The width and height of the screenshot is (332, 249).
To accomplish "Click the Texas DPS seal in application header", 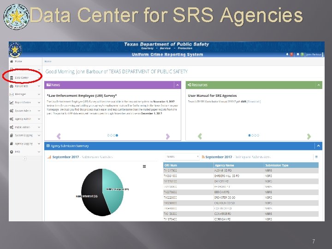I will (15, 50).
